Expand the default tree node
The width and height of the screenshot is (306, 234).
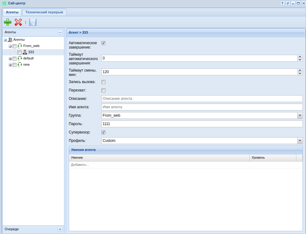pyautogui.click(x=10, y=59)
